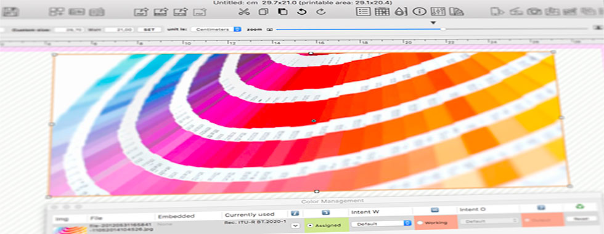Viewport: 604px width, 234px height.
Task: Click the scissors cut icon
Action: coord(244,12)
